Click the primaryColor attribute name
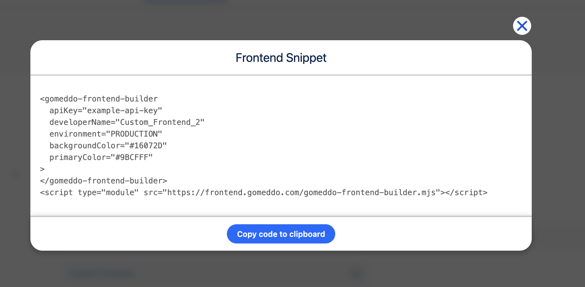 click(x=78, y=157)
